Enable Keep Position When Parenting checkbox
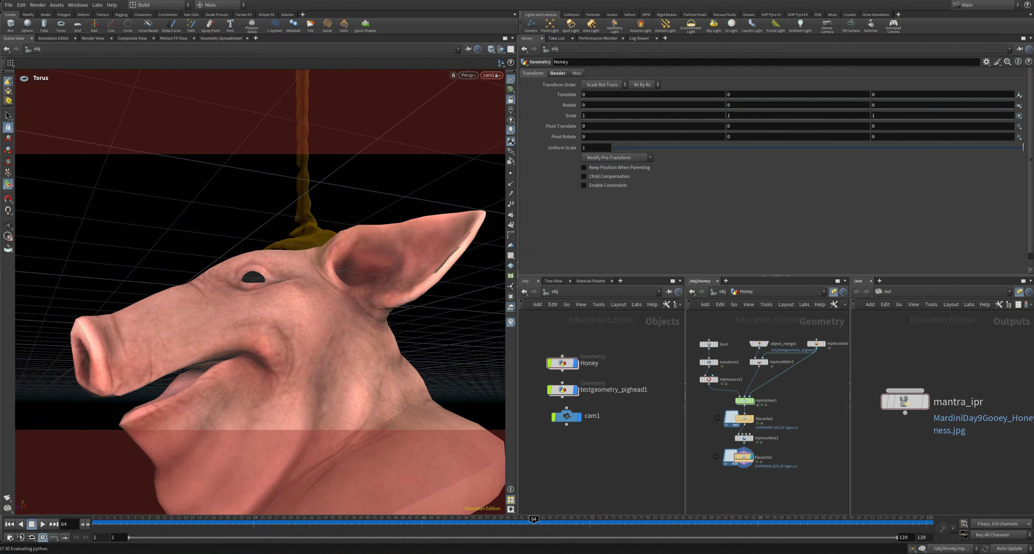The width and height of the screenshot is (1034, 554). click(584, 168)
